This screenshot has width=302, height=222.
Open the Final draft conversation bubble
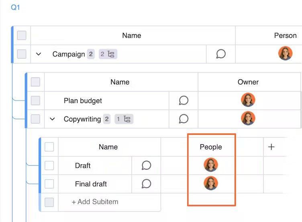pyautogui.click(x=146, y=184)
